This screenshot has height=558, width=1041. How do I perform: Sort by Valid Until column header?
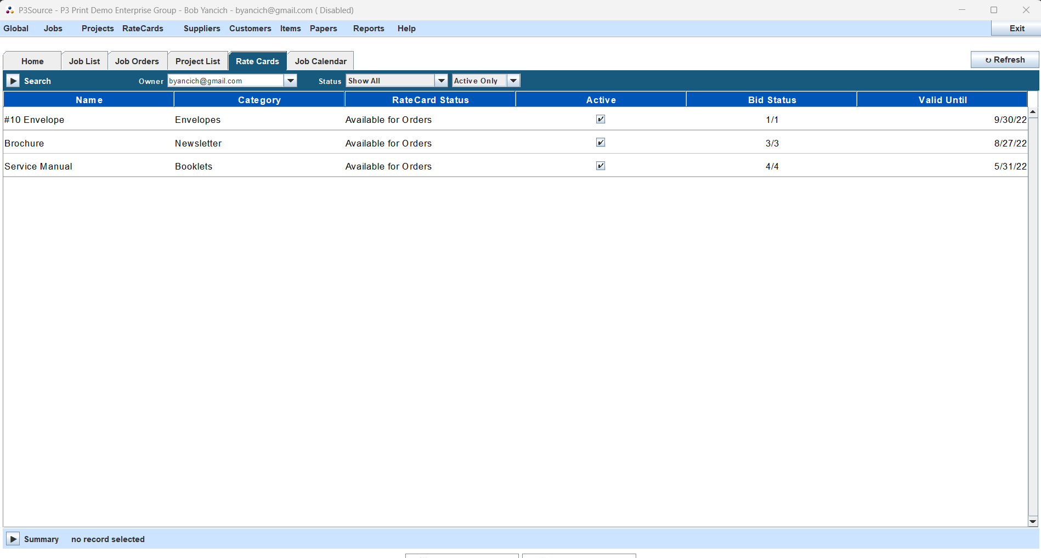tap(942, 100)
